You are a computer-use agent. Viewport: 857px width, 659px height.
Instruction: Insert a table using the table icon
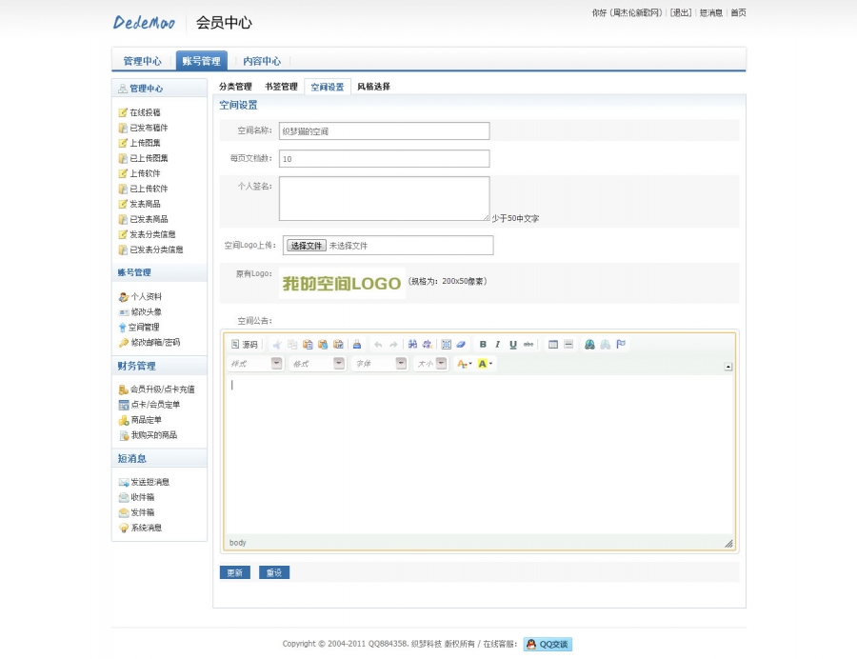click(552, 345)
